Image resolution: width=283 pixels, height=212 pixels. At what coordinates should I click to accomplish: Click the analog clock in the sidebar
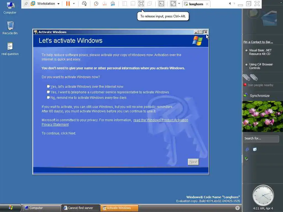point(263,195)
